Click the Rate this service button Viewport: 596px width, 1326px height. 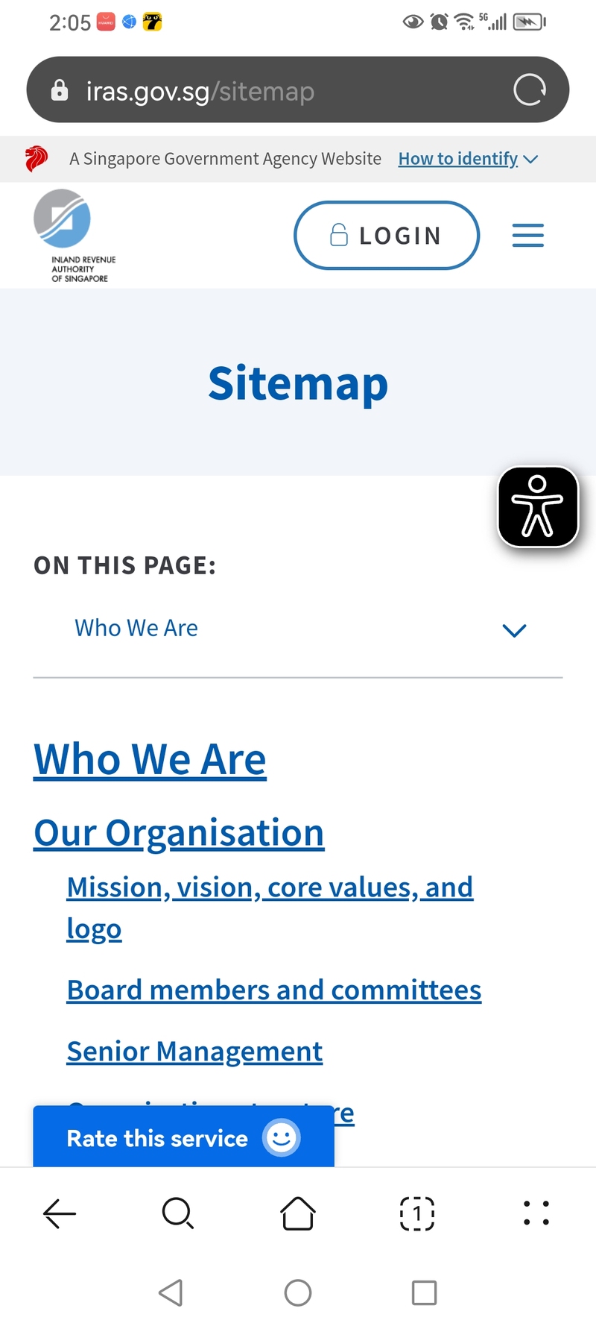[x=183, y=1137]
